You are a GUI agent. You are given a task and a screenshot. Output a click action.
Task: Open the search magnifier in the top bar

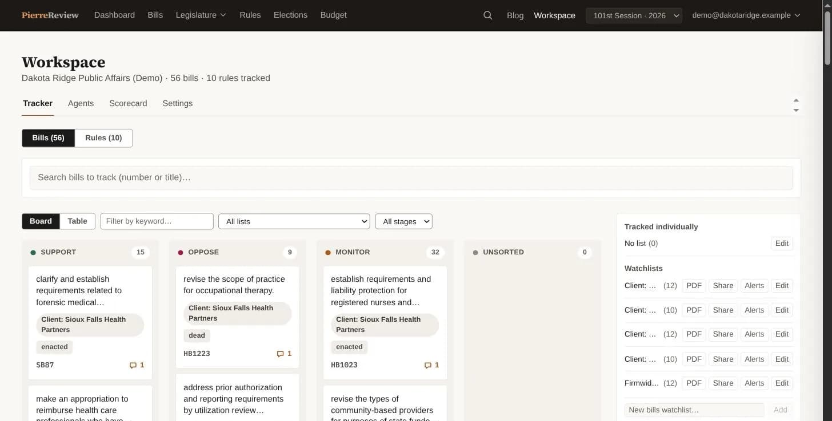[x=487, y=15]
